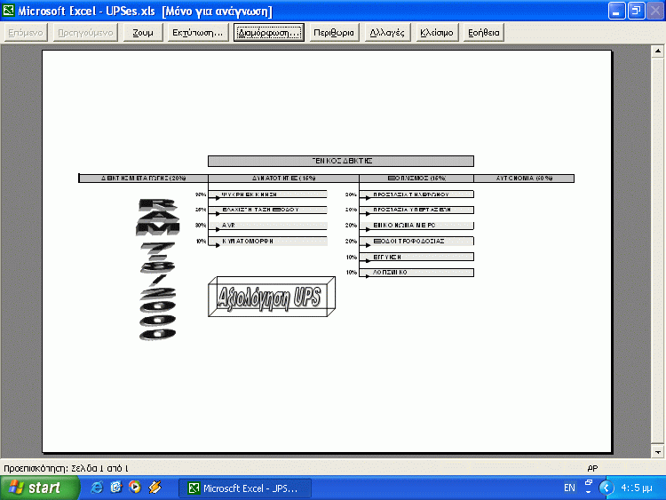This screenshot has width=666, height=500.
Task: Click the ΚΥΜΑΤΟΜΟΡΦΗ row in preview
Action: coord(267,242)
